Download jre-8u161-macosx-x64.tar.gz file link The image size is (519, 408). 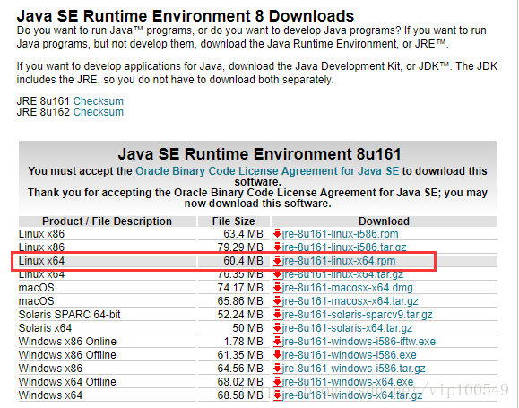pyautogui.click(x=350, y=301)
